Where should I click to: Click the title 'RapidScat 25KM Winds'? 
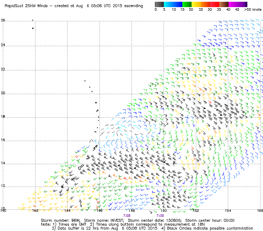(26, 6)
